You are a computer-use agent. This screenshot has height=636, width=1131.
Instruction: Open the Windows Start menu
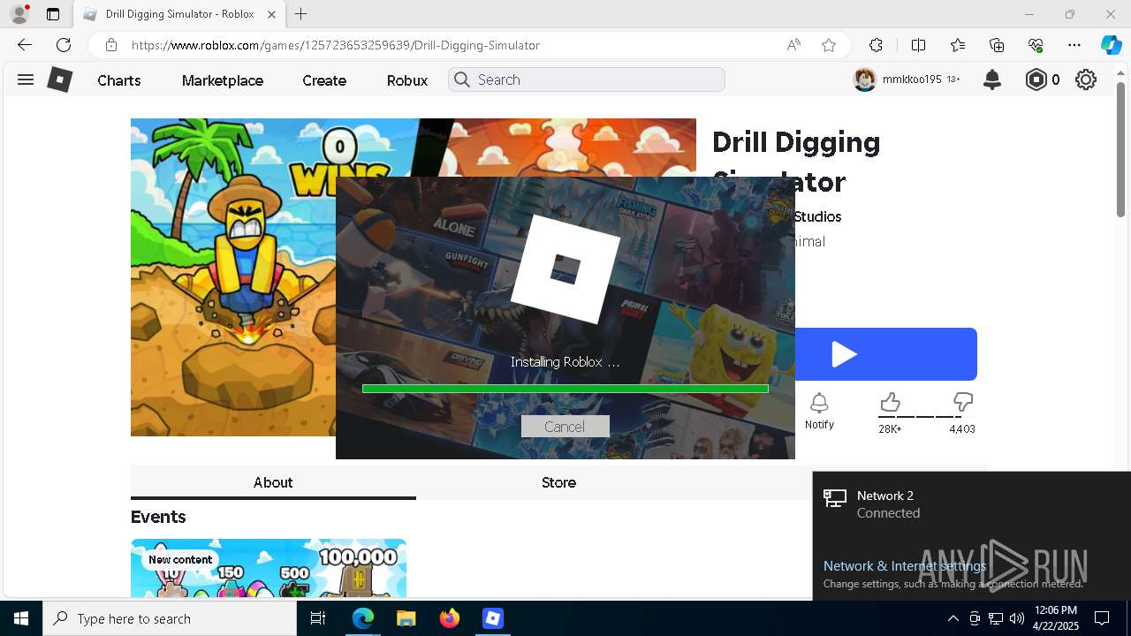(x=21, y=618)
